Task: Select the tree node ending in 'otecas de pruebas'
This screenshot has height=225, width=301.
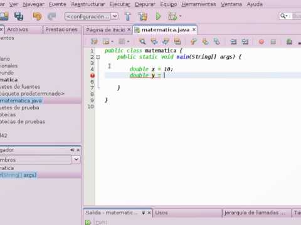Action: tap(23, 122)
